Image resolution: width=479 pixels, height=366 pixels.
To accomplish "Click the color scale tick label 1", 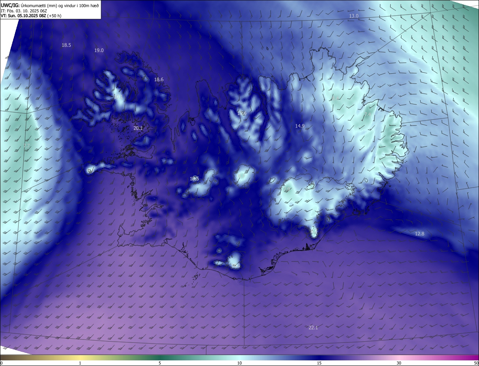I will pos(80,363).
